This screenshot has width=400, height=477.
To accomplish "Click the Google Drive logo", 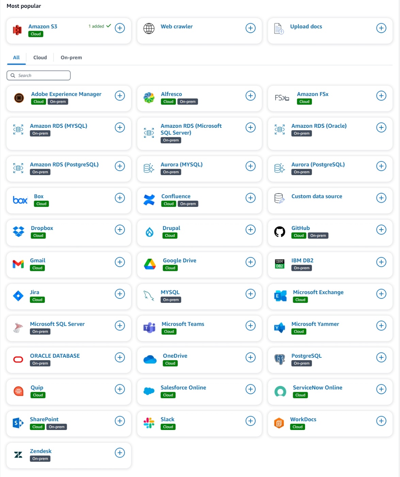I will [x=150, y=264].
